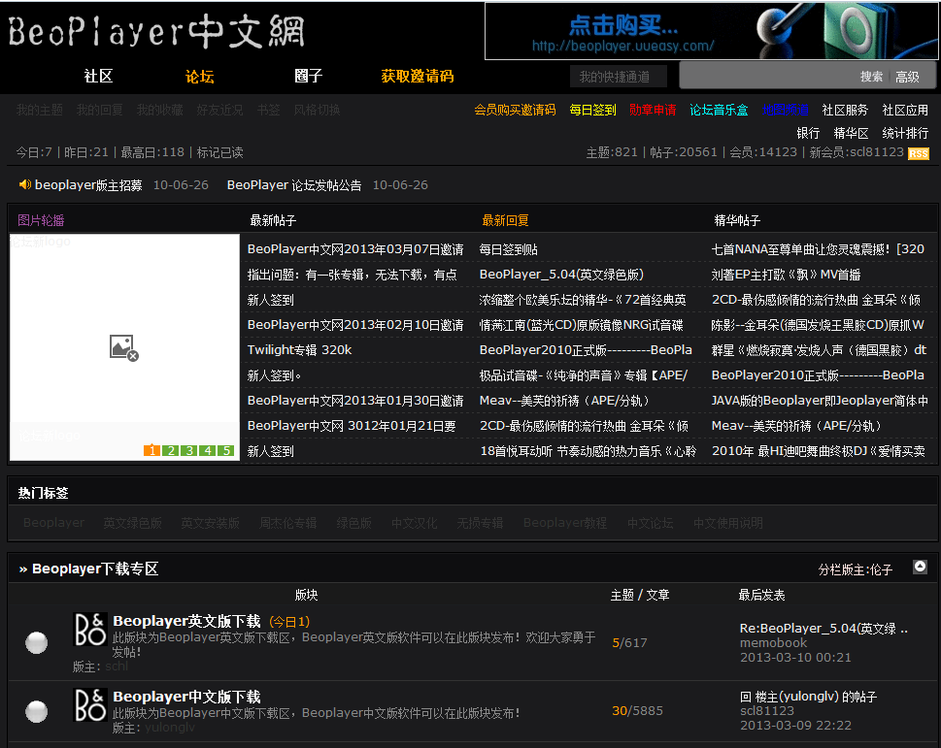This screenshot has width=941, height=748.
Task: Switch to the 图片轮播 tab
Action: [41, 220]
